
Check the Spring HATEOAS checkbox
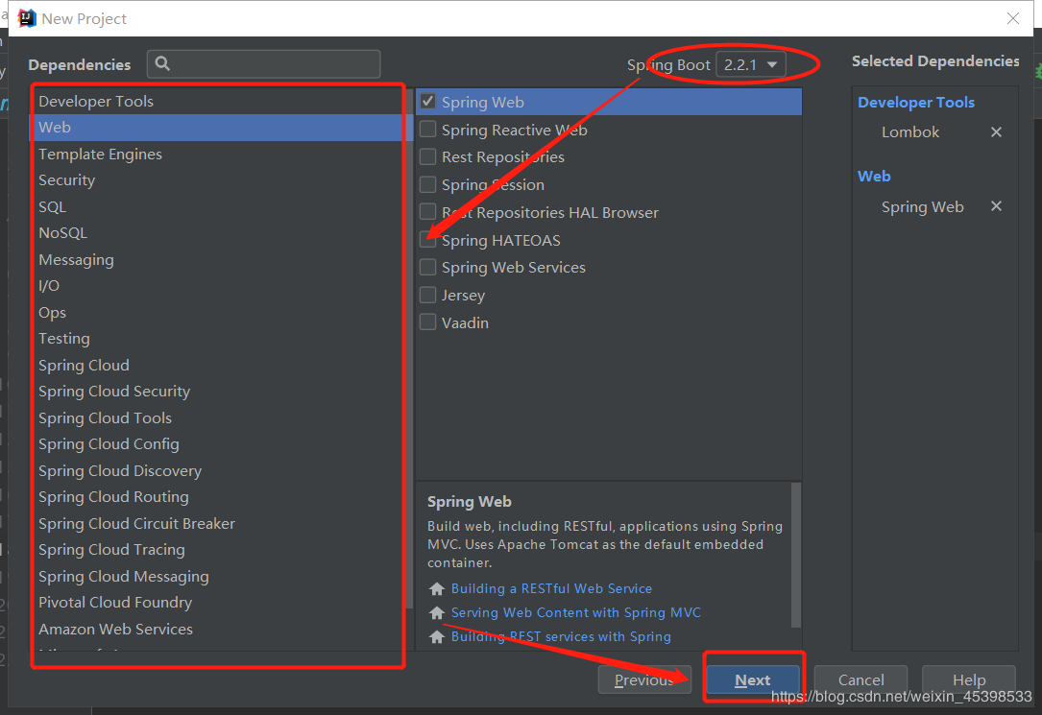tap(428, 240)
